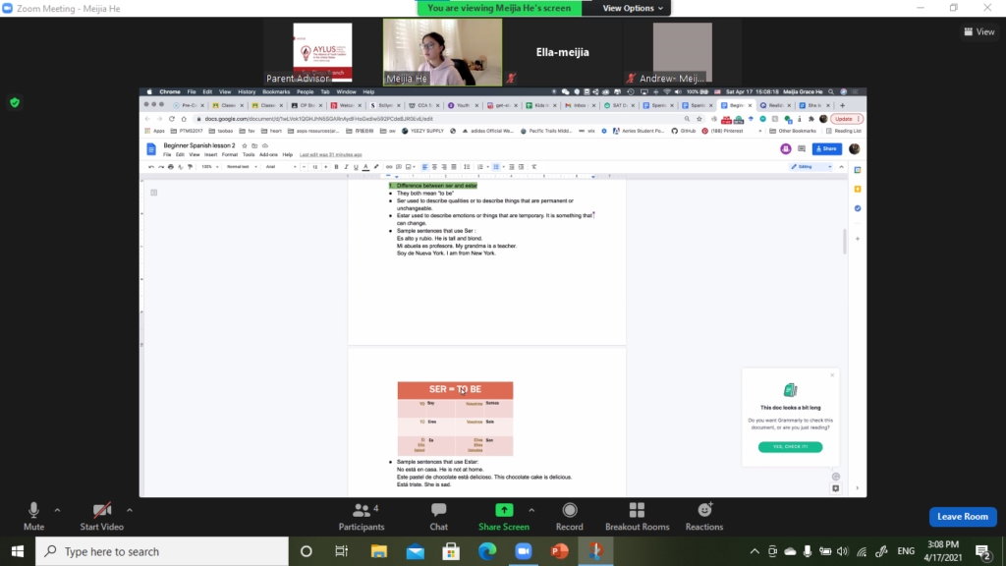The width and height of the screenshot is (1006, 566).
Task: Open the View Options dropdown
Action: click(x=632, y=8)
